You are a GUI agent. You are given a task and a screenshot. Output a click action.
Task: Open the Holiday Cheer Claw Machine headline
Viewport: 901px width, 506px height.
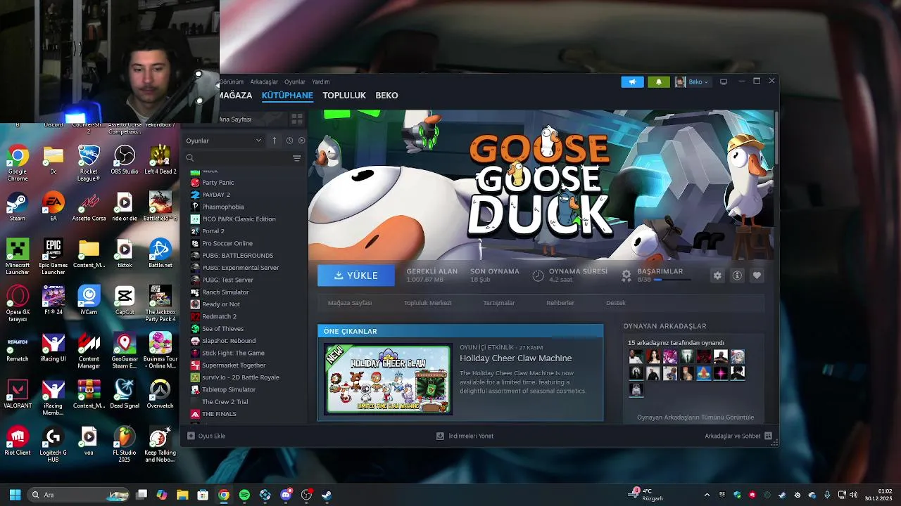click(x=515, y=358)
